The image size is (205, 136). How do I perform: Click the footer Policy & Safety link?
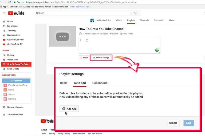click(x=64, y=134)
